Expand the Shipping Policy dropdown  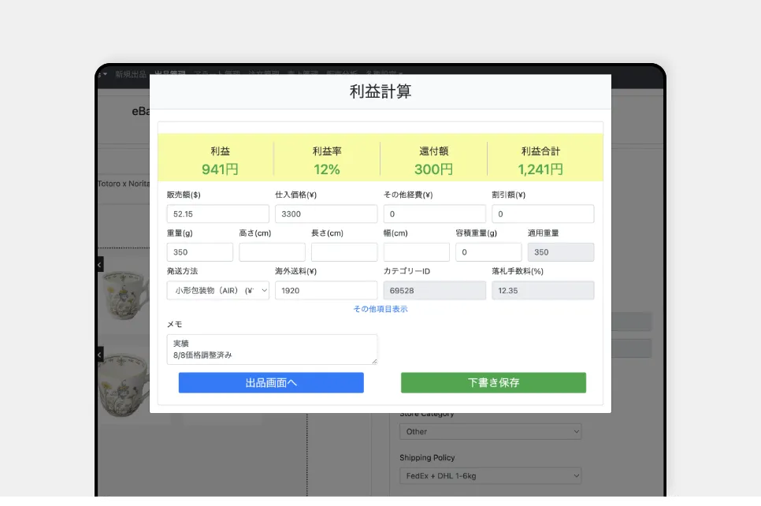click(x=489, y=476)
